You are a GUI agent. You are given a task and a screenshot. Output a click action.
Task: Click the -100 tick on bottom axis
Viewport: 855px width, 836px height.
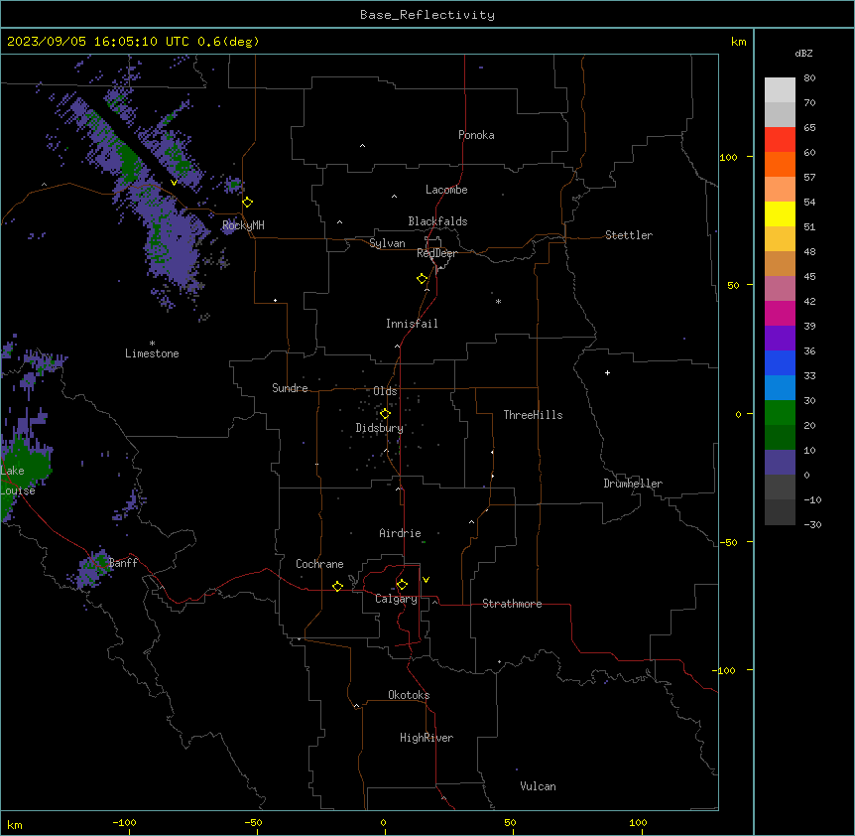(124, 822)
